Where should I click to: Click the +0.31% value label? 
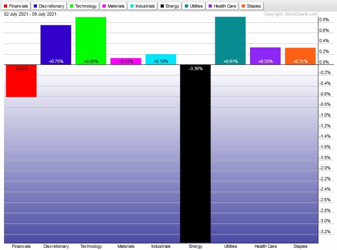301,61
